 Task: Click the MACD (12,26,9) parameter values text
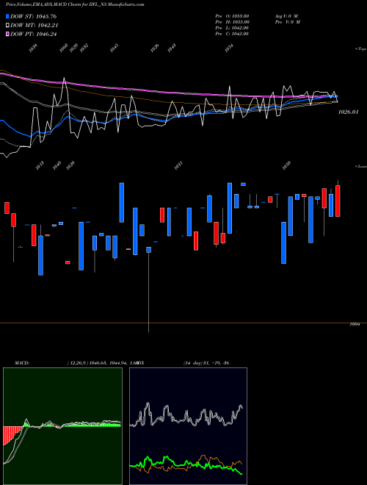pyautogui.click(x=102, y=363)
